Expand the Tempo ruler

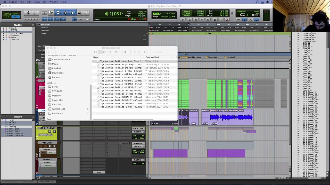point(38,34)
